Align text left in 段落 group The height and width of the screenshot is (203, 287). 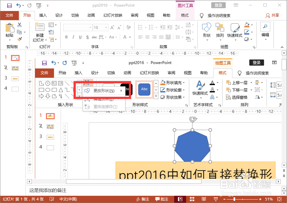click(x=140, y=37)
